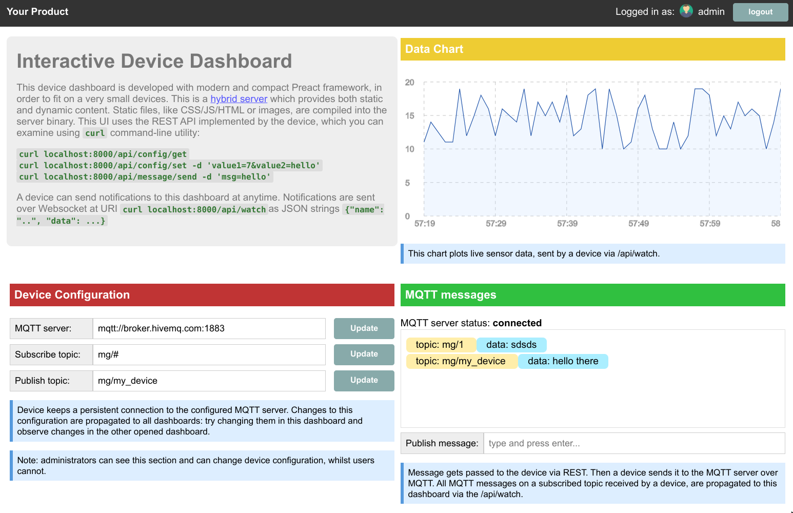This screenshot has width=793, height=513.
Task: Update the MQTT server setting
Action: click(364, 328)
